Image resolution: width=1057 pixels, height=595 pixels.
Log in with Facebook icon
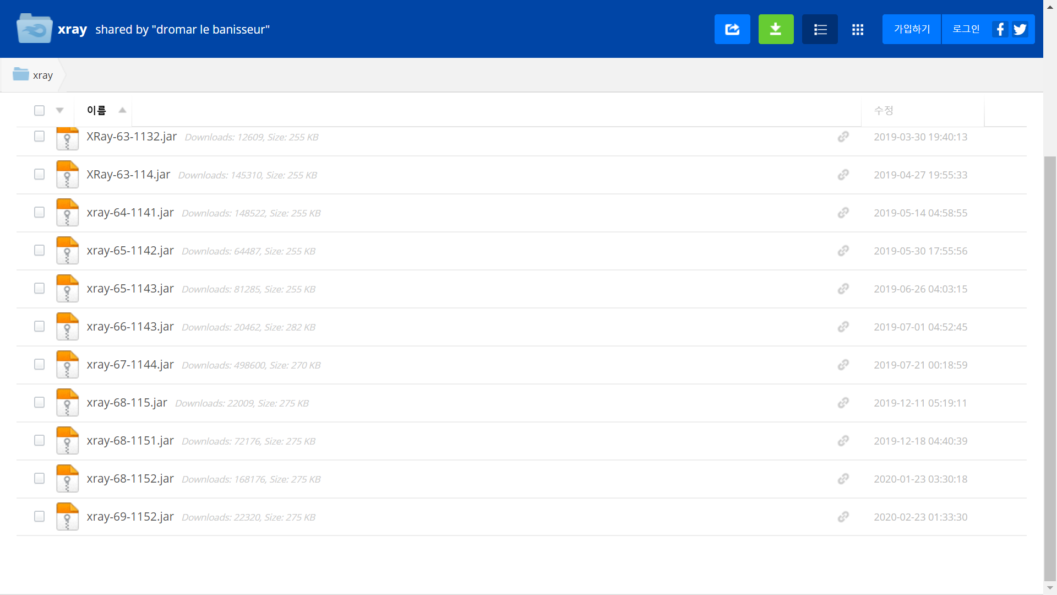pyautogui.click(x=1000, y=29)
